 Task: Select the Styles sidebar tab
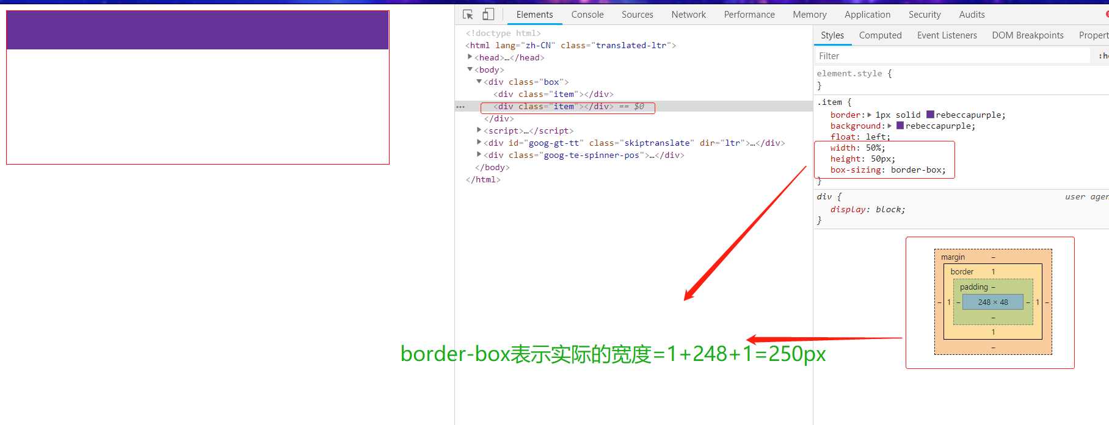(832, 35)
